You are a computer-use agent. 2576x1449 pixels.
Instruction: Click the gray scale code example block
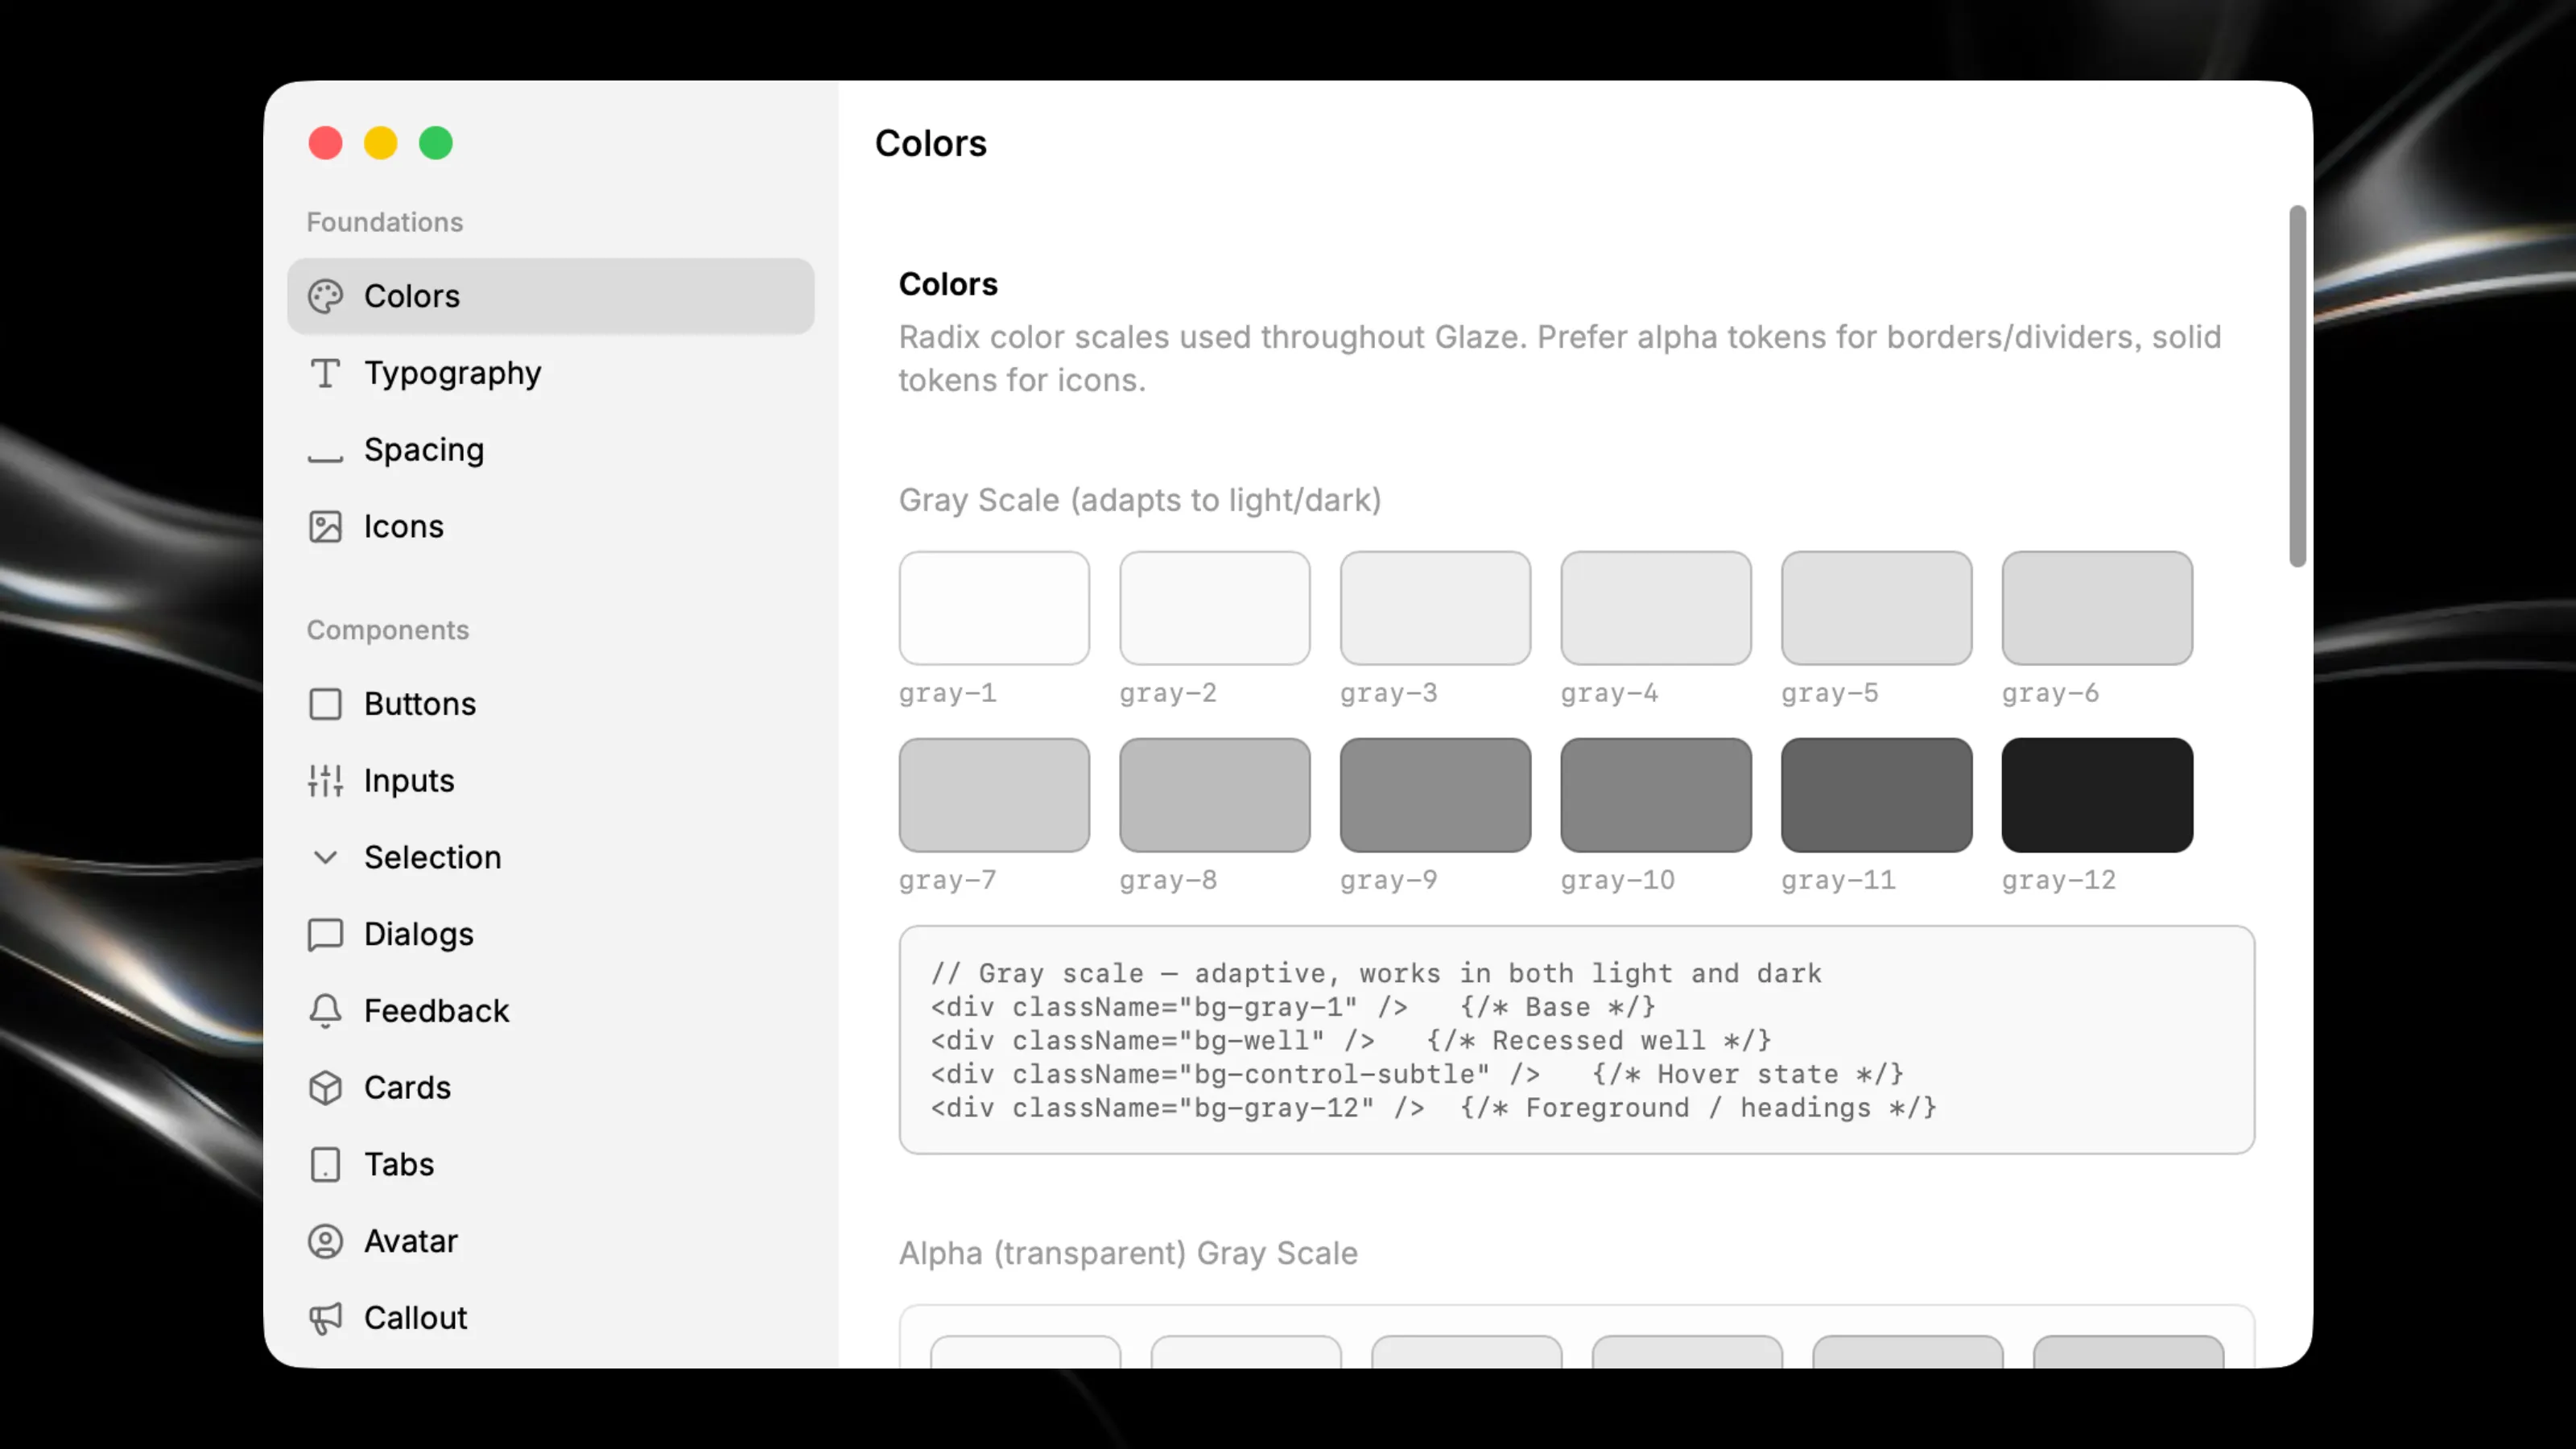pos(1576,1040)
